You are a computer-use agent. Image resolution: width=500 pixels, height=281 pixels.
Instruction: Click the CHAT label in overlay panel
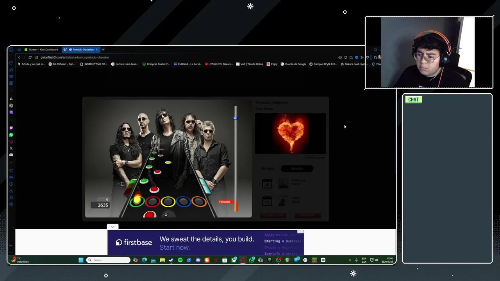(413, 100)
